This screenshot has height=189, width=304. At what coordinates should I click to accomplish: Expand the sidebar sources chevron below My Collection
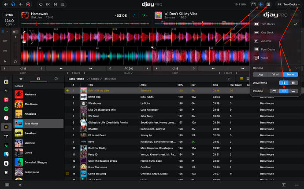tap(6, 91)
